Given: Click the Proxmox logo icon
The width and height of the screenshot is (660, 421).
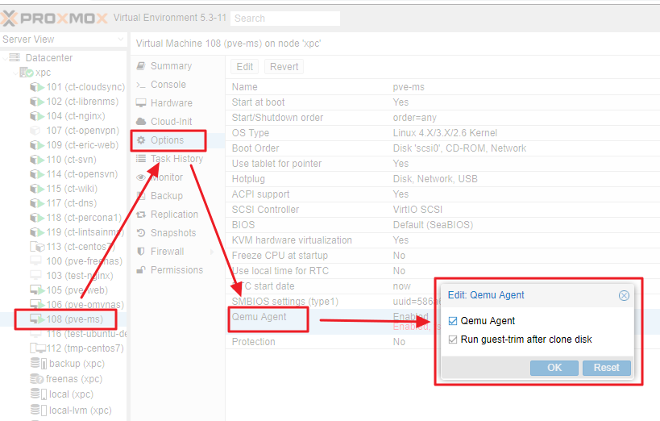Looking at the screenshot, I should [8, 18].
